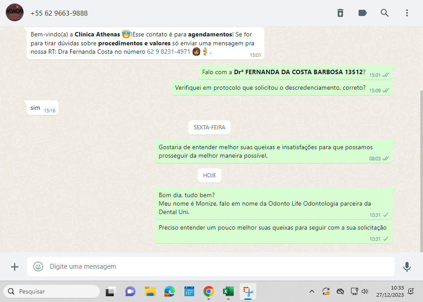Screen dimensions: 423x302
Task: Switch to the Snipping Tool taskbar icon
Action: click(248, 291)
